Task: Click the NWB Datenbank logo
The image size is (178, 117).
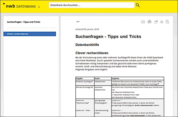Action: pos(19,6)
